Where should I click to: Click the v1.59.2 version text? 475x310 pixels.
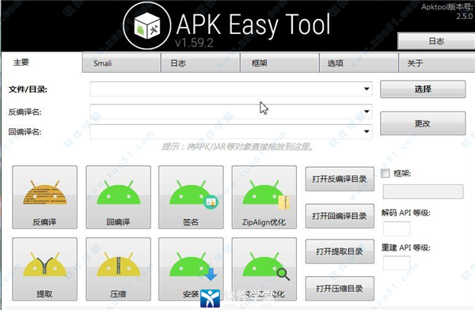194,43
